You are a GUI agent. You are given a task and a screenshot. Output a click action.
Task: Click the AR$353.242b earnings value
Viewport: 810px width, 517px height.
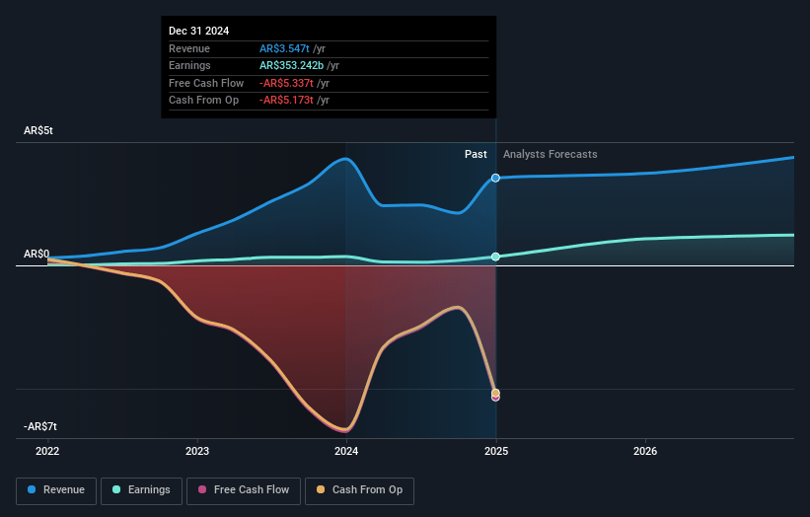tap(291, 65)
